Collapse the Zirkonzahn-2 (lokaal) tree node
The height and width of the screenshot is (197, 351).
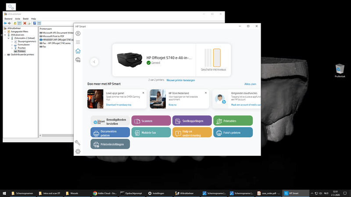pos(8,38)
